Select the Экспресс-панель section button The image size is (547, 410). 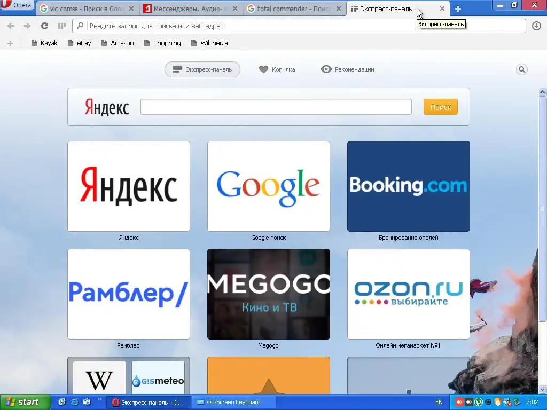[x=202, y=69]
